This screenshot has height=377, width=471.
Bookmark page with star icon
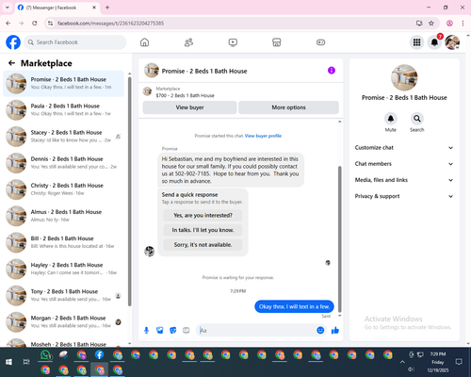(x=431, y=23)
